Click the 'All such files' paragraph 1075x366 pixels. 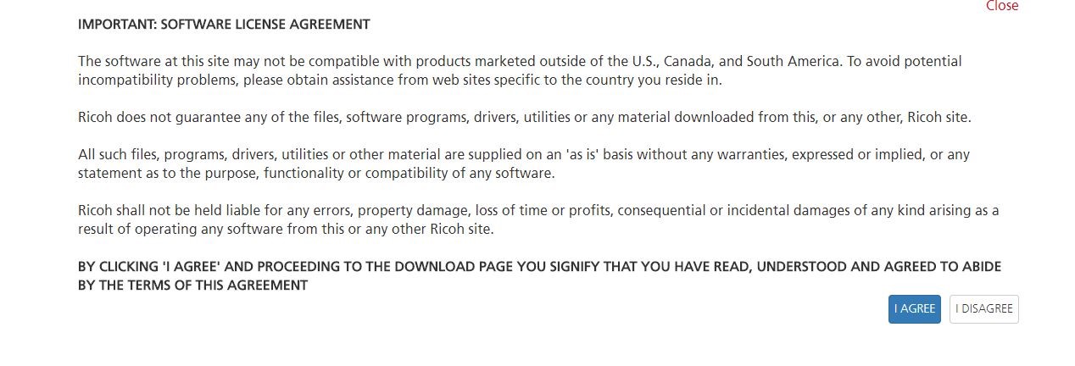point(523,164)
